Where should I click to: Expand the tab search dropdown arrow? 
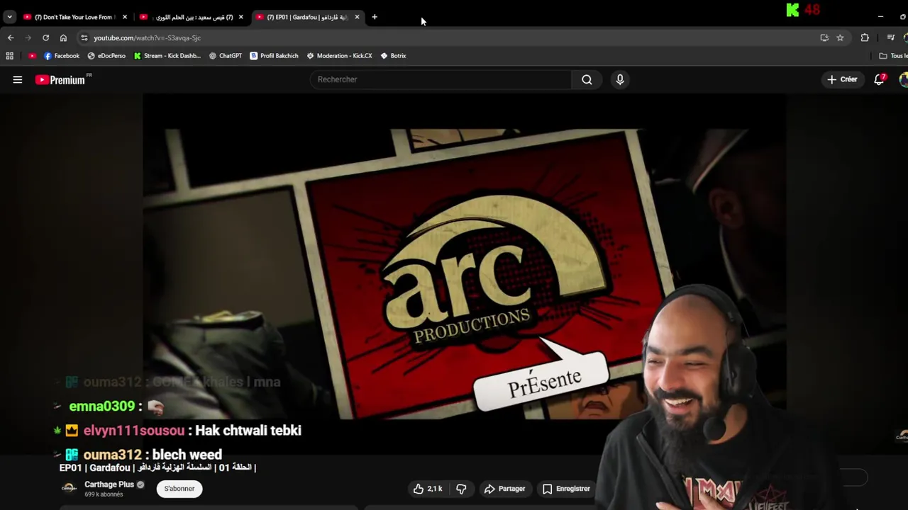click(9, 17)
